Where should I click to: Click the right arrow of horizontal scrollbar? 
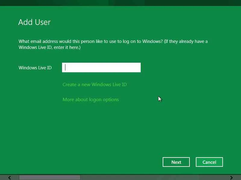231,178
